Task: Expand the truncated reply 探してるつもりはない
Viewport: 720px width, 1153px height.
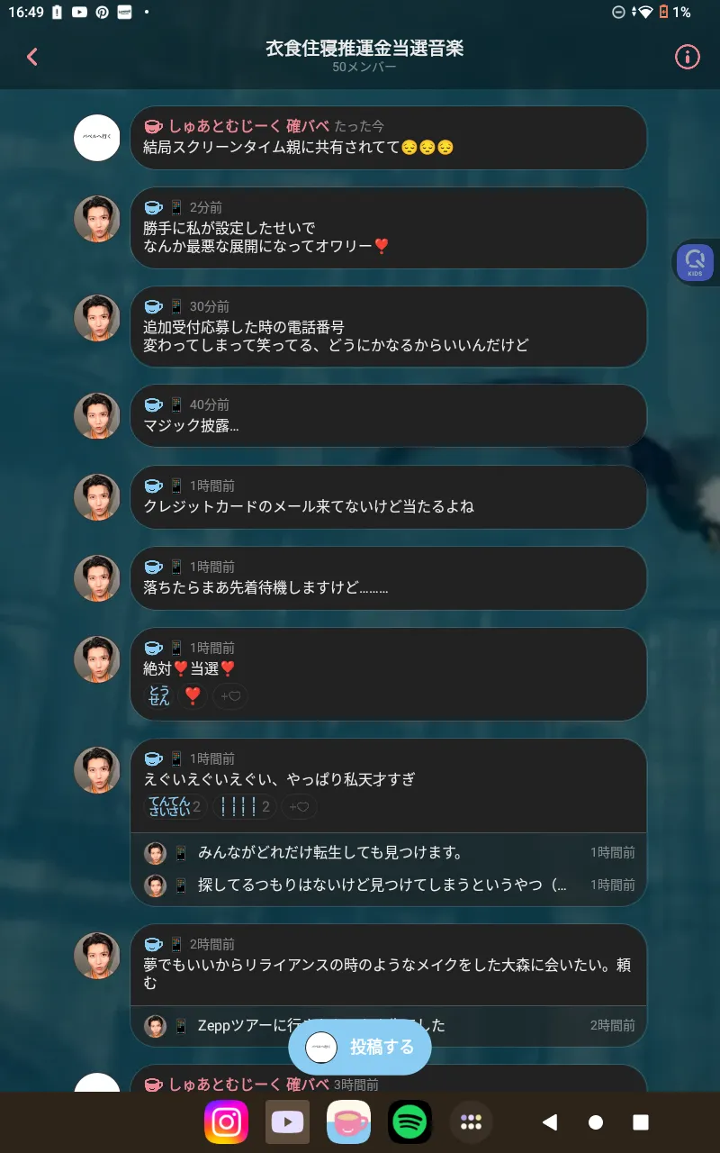Action: click(x=382, y=885)
